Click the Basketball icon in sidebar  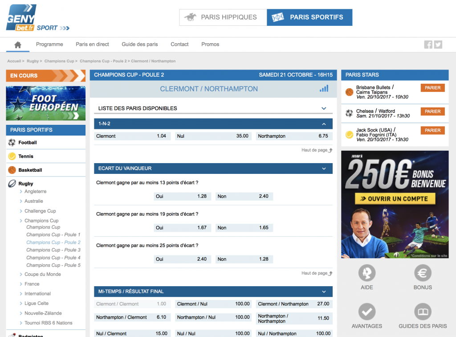point(12,170)
